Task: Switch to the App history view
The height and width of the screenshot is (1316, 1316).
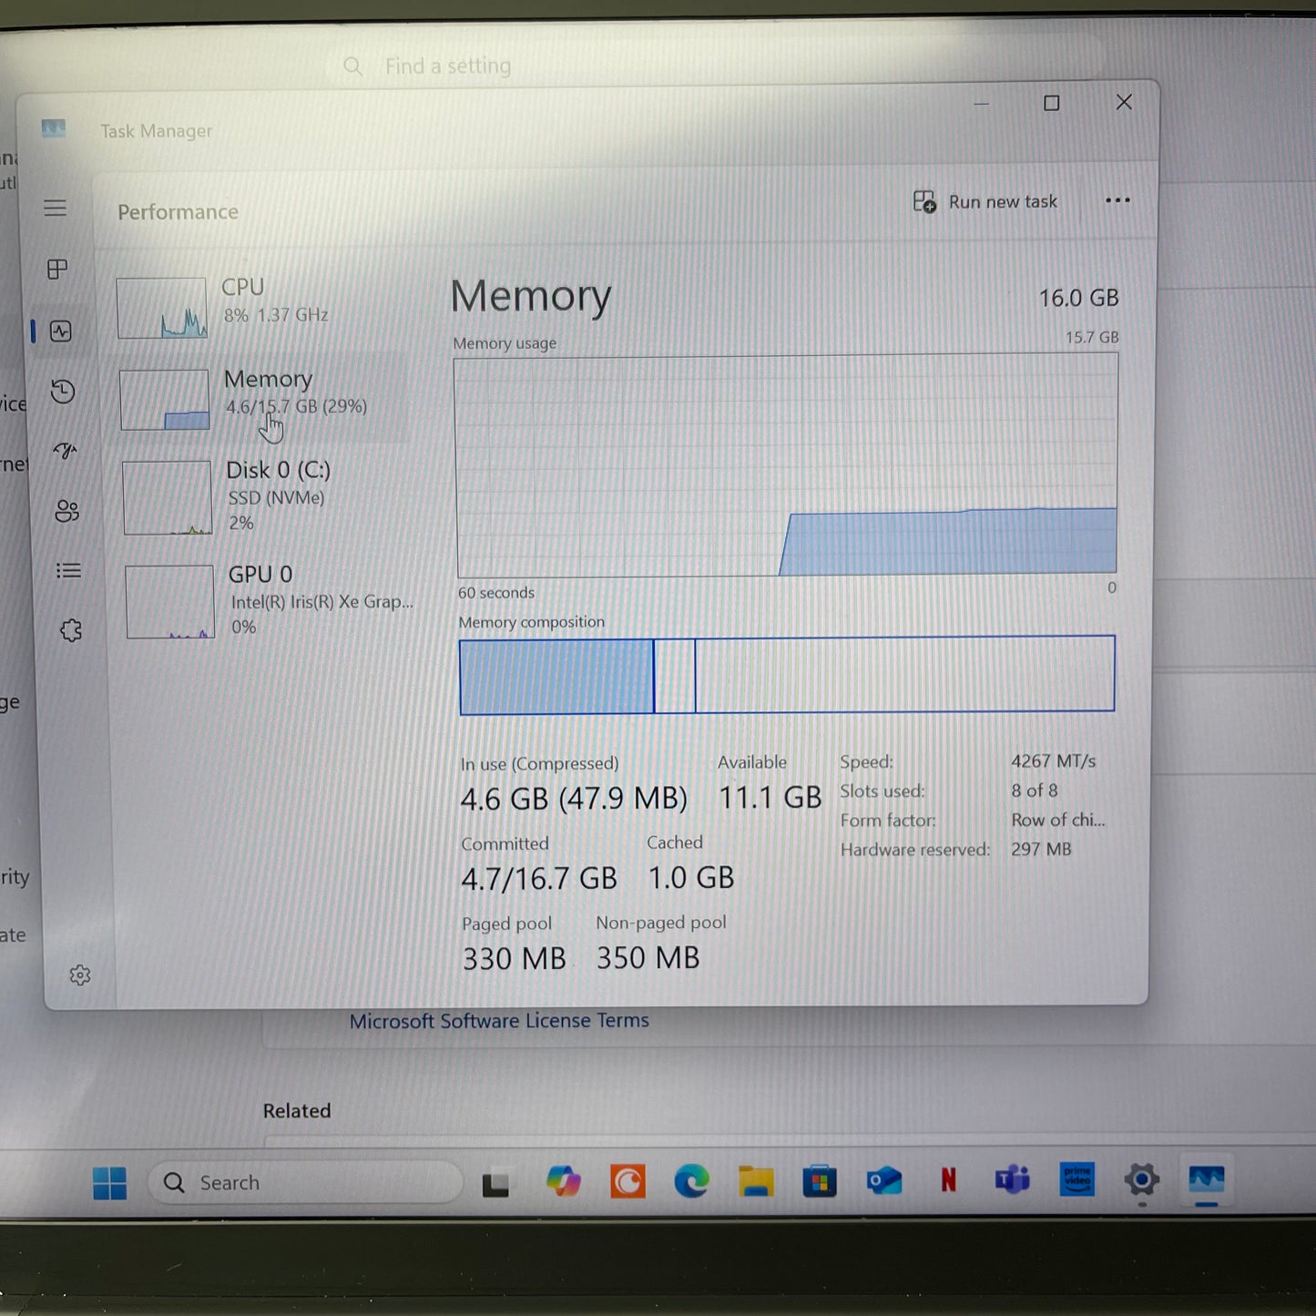Action: coord(61,392)
